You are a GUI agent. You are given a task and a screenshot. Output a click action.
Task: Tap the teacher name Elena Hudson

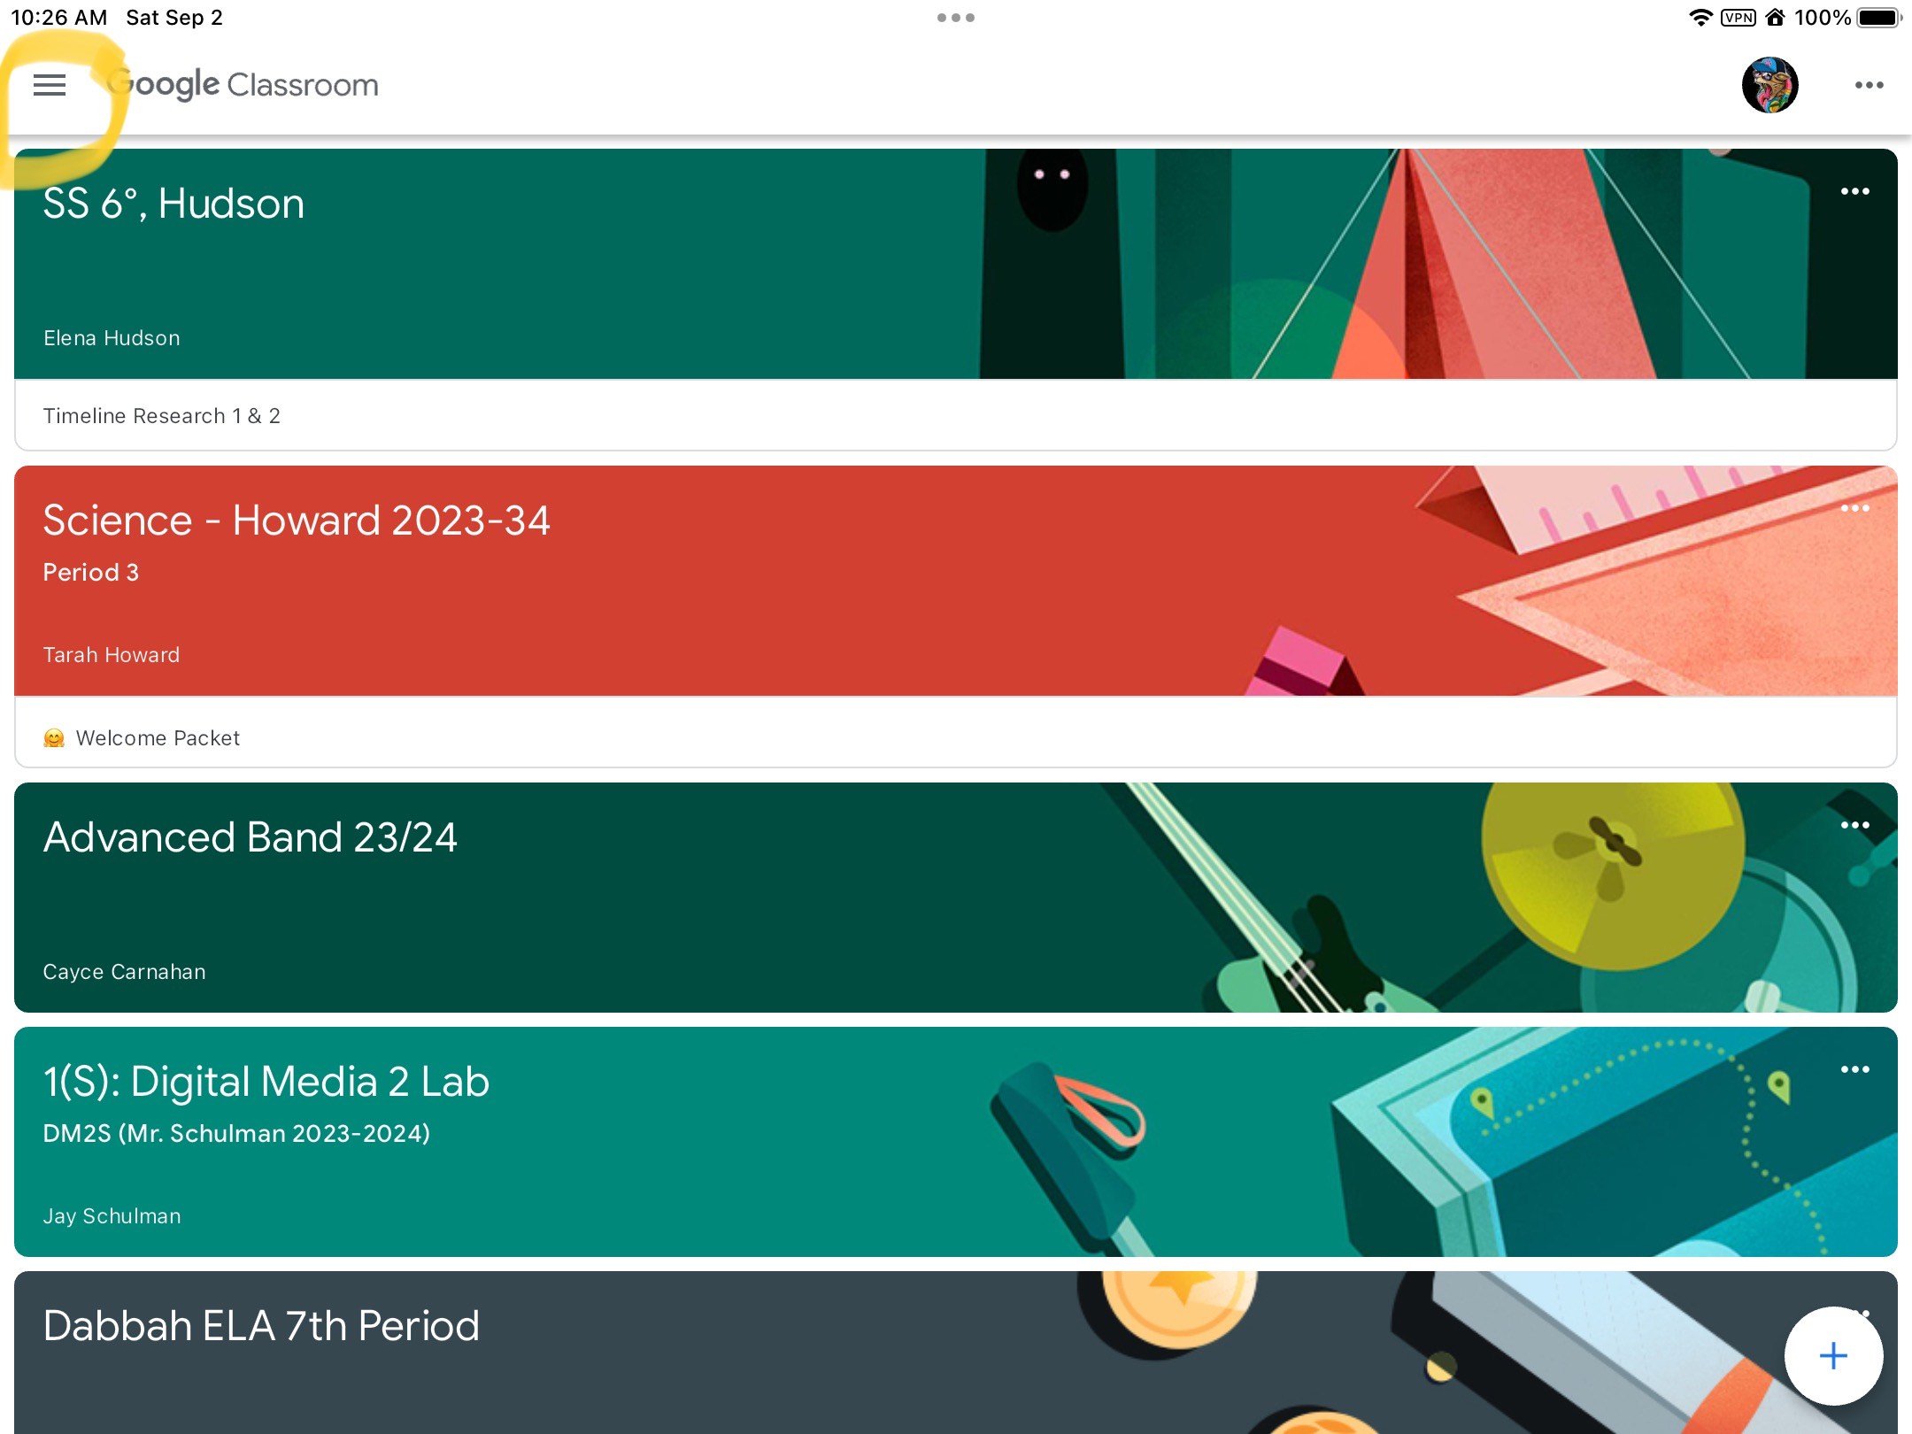[x=112, y=338]
